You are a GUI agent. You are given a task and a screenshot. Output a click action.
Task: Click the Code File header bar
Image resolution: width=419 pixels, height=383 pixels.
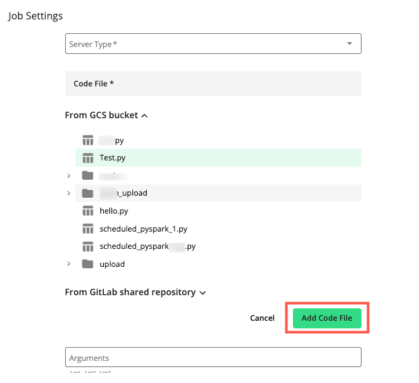pyautogui.click(x=213, y=84)
